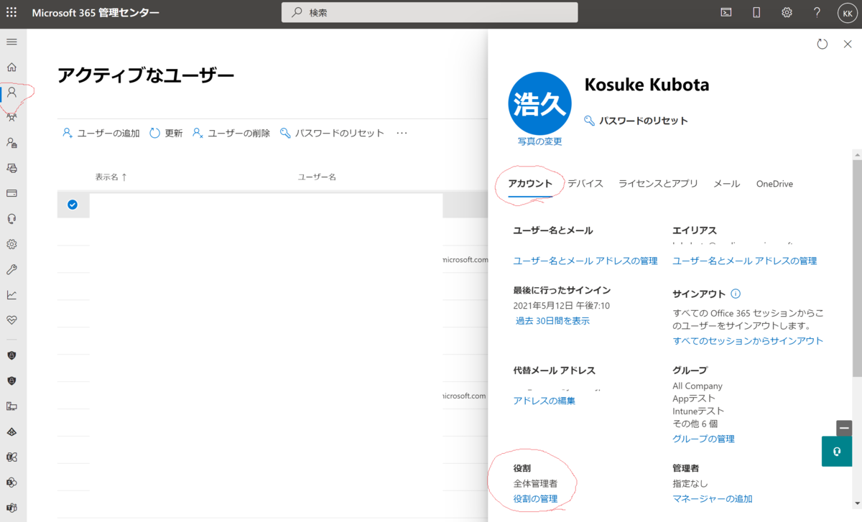Switch to the デバイス tab
This screenshot has height=522, width=862.
pos(585,184)
